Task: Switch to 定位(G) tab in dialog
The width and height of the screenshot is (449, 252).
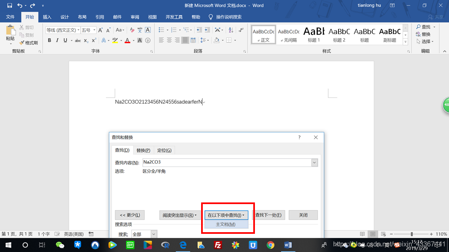Action: coord(164,150)
